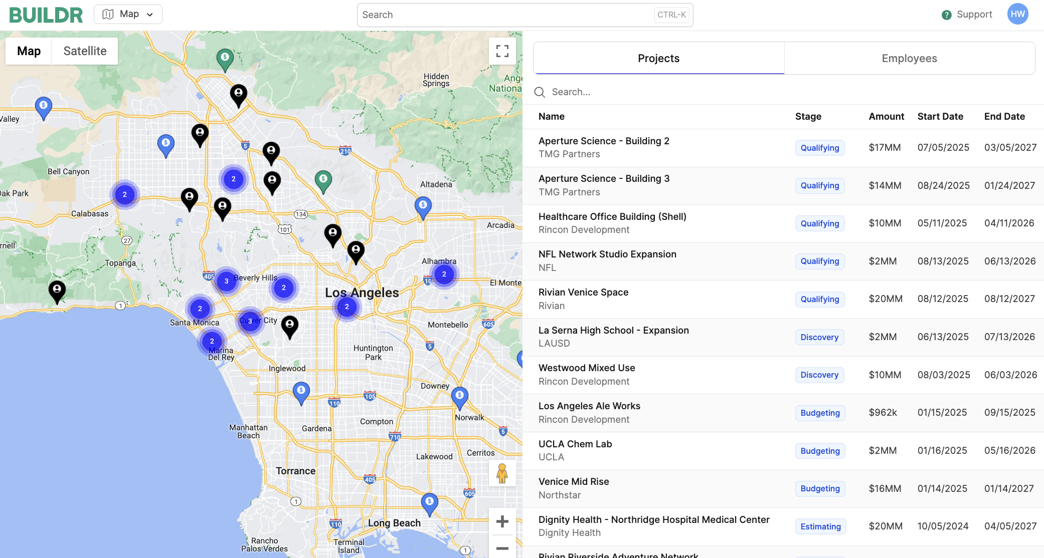1044x558 pixels.
Task: Click the green dollar pin at top of map
Action: (x=225, y=60)
